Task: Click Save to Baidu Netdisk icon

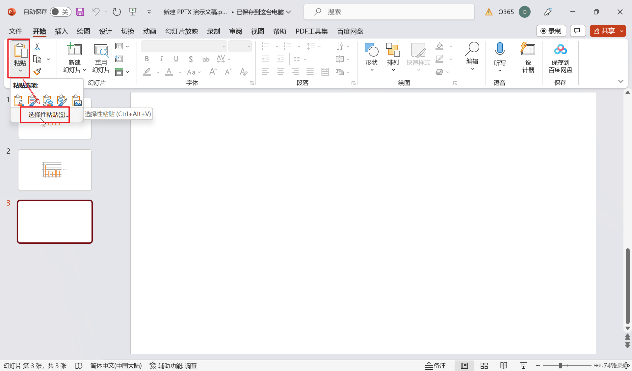Action: [x=560, y=50]
